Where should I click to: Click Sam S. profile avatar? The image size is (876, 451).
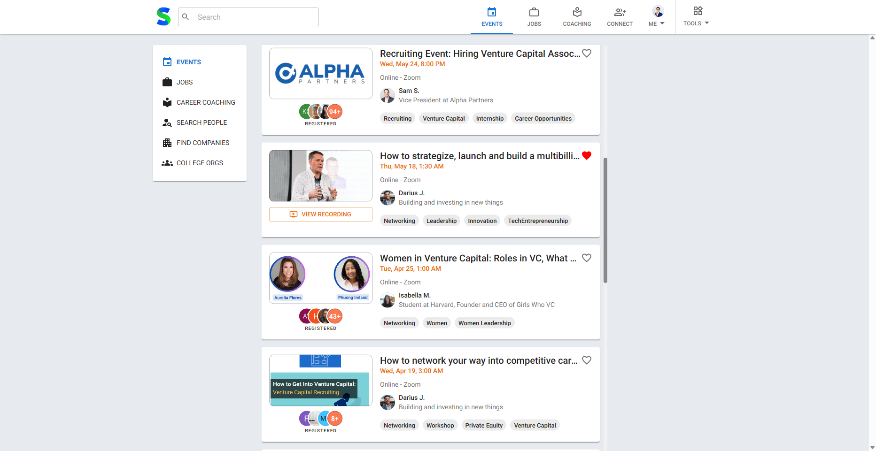pos(388,95)
